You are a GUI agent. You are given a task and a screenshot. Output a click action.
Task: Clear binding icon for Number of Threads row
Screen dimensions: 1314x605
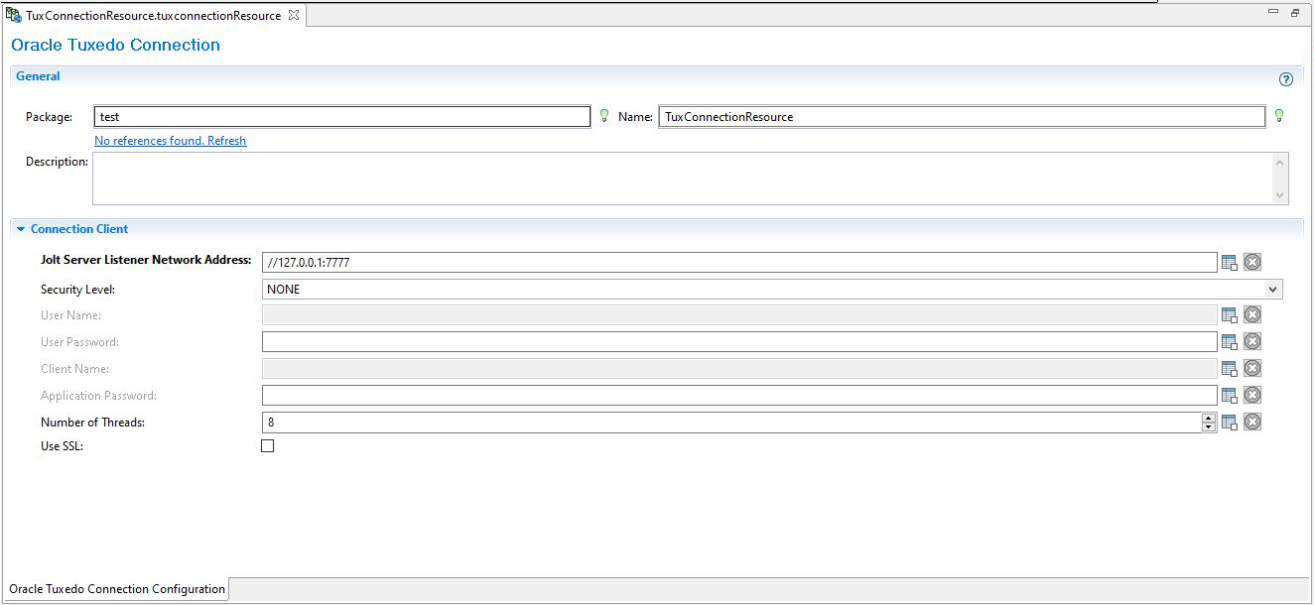[x=1252, y=423]
